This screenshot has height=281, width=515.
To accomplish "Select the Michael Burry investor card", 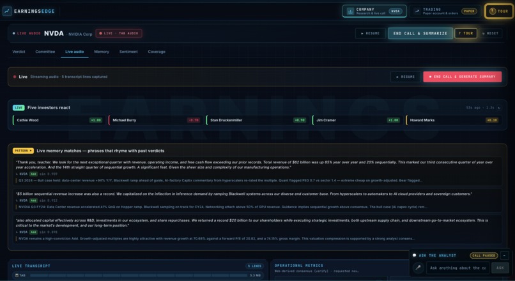I will 155,120.
